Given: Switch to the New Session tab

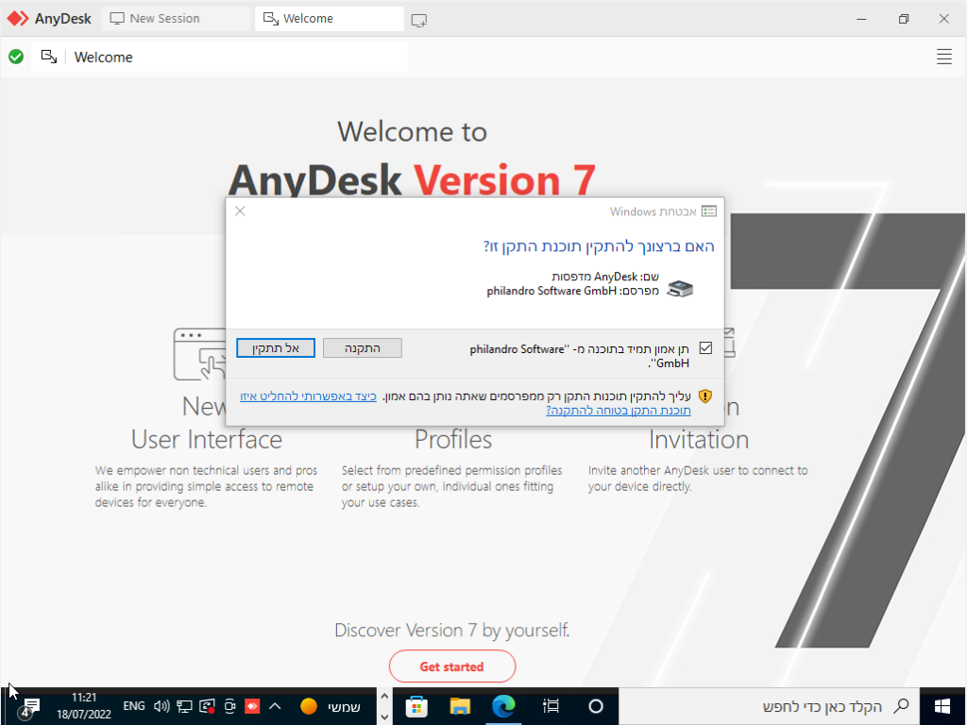Looking at the screenshot, I should (x=176, y=19).
